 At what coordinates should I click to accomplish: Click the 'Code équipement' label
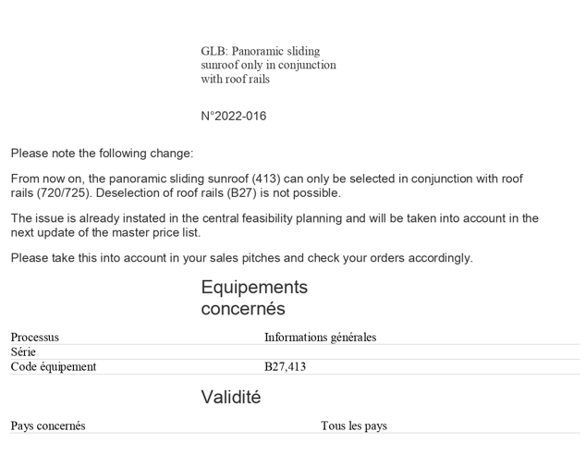54,367
